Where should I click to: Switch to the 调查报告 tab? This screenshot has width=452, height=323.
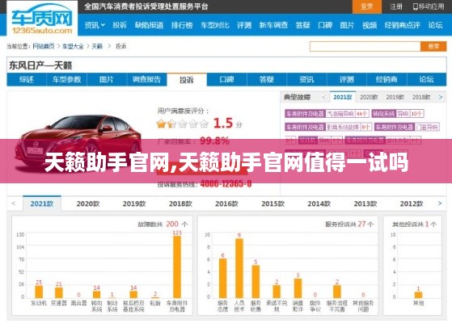coord(146,79)
